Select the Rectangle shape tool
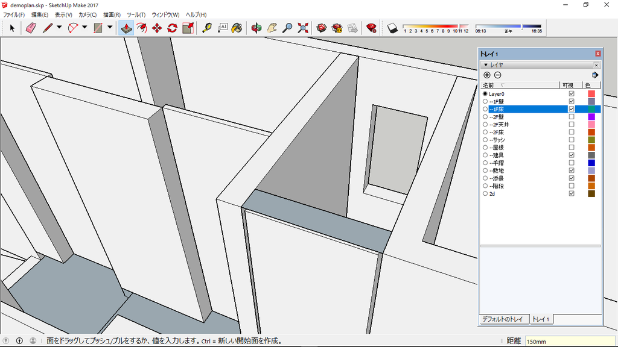 click(x=98, y=28)
